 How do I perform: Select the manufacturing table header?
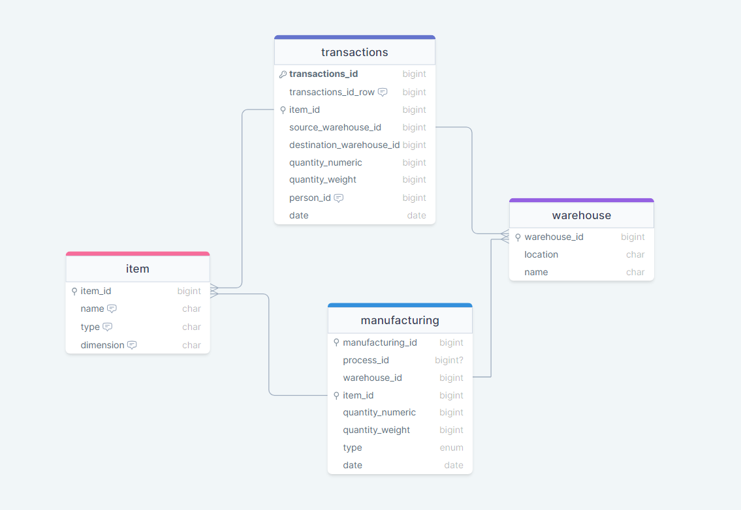pos(400,320)
